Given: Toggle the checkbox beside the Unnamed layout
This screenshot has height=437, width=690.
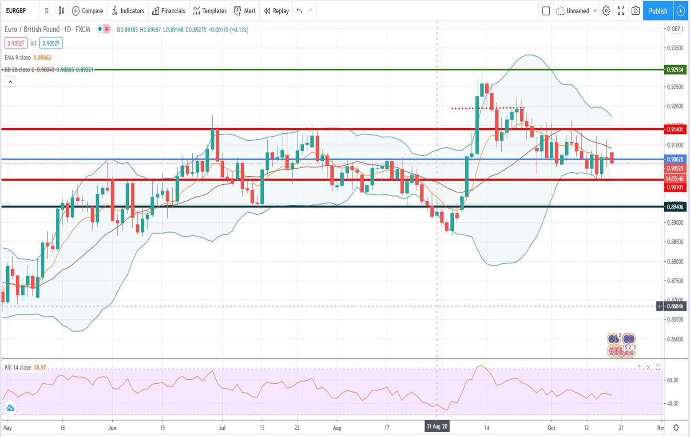Looking at the screenshot, I should click(x=546, y=11).
